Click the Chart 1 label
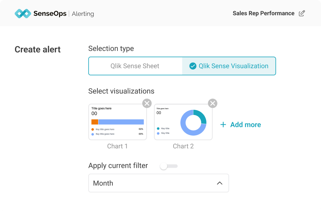The width and height of the screenshot is (321, 211). tap(117, 146)
